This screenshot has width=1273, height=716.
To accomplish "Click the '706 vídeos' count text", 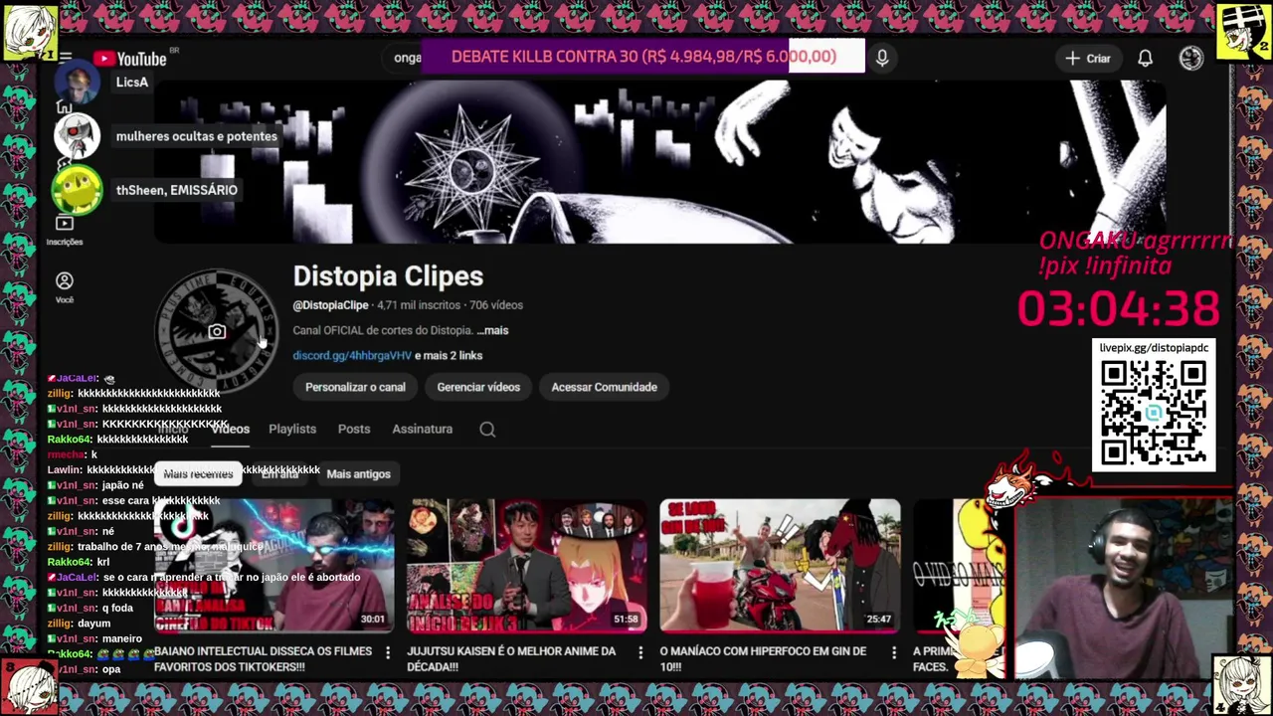I will [x=496, y=305].
